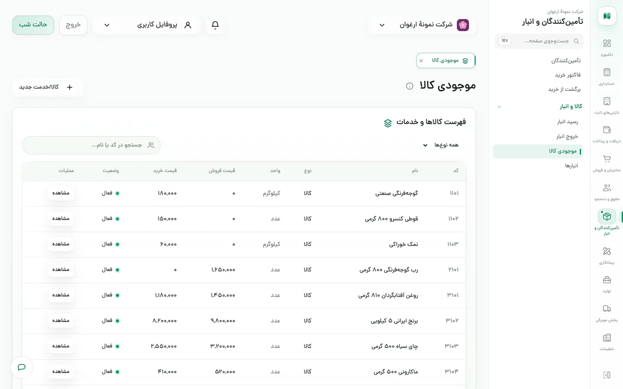Click مشاهده for نمک خوراکی row
The height and width of the screenshot is (389, 623).
[x=61, y=244]
